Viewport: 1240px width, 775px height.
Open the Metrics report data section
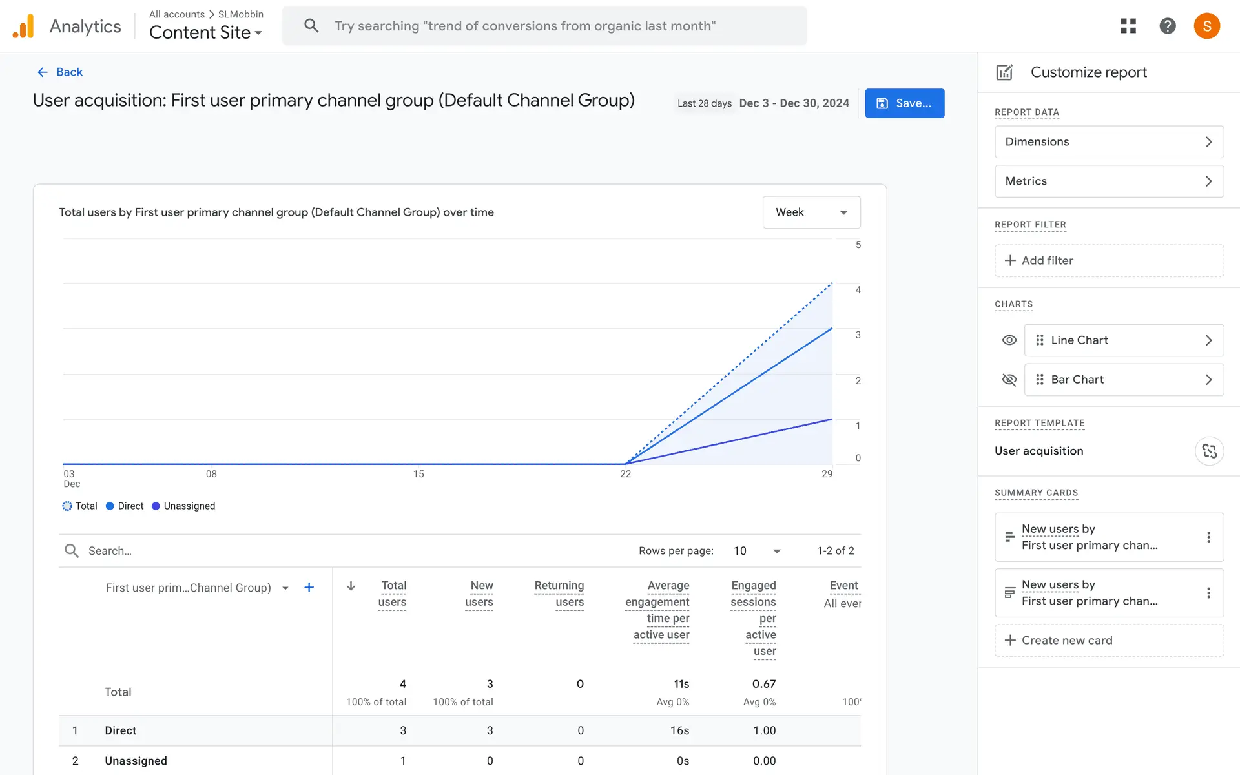point(1109,181)
